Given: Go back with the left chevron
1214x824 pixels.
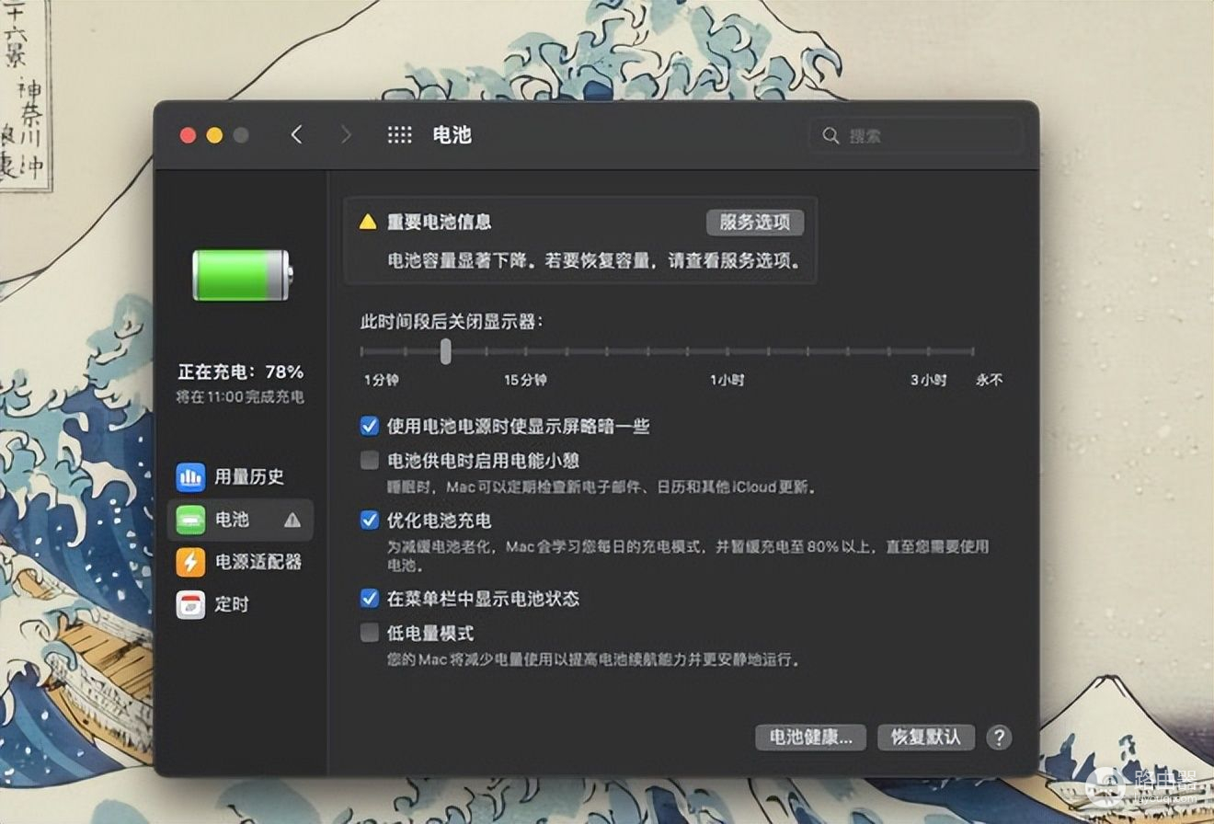Looking at the screenshot, I should click(296, 135).
